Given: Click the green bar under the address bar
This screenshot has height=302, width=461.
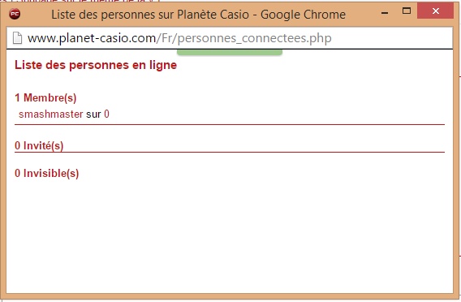Looking at the screenshot, I should tap(230, 52).
